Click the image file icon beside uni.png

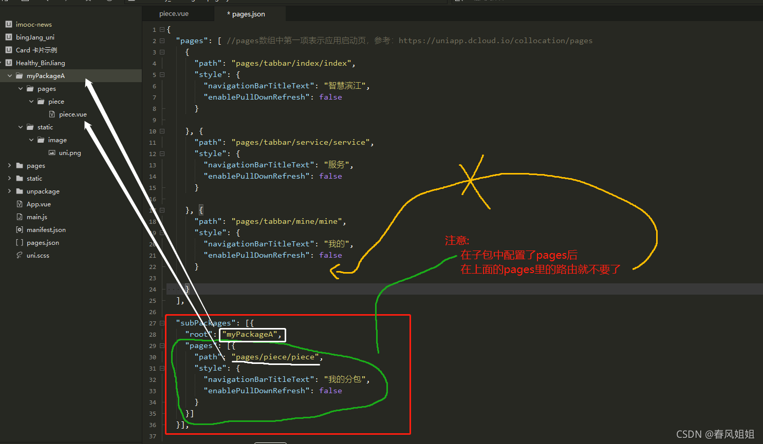(x=52, y=152)
